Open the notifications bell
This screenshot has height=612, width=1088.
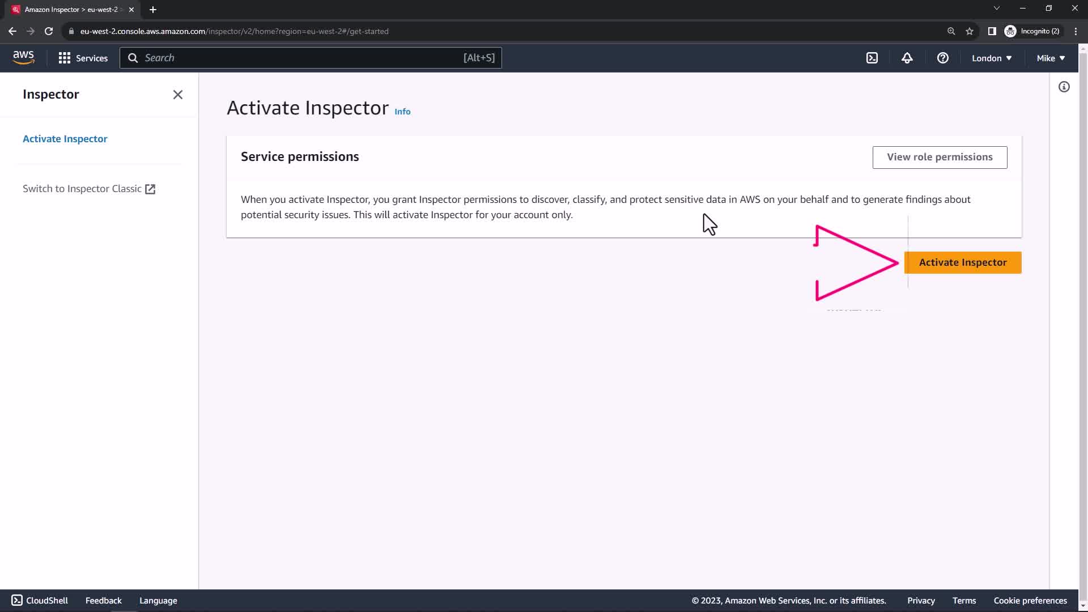point(907,58)
